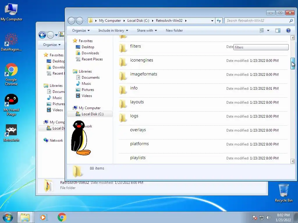Image resolution: width=298 pixels, height=223 pixels.
Task: Select Local Disk (C:) in front navigation
Action: click(90, 114)
